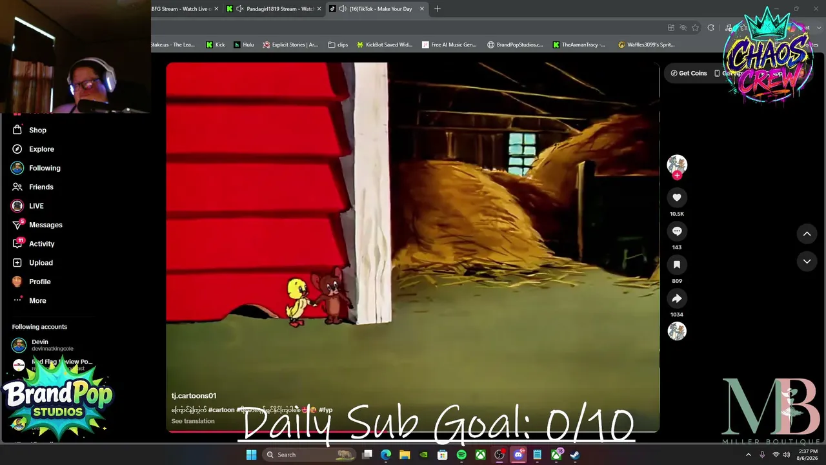Close the TikTok browser tab
The height and width of the screenshot is (465, 826).
pyautogui.click(x=422, y=9)
